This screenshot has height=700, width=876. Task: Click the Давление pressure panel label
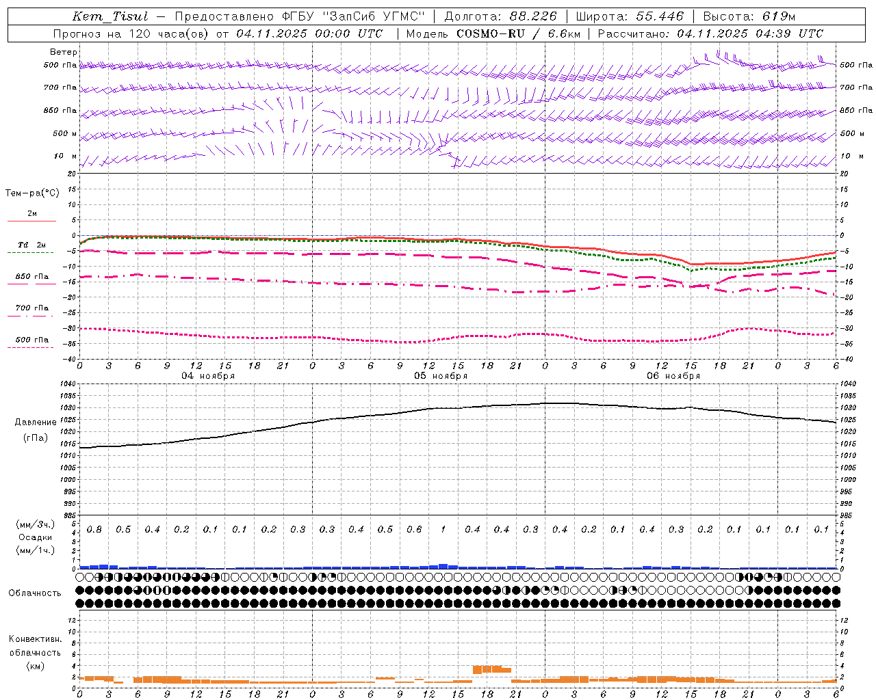(x=36, y=422)
